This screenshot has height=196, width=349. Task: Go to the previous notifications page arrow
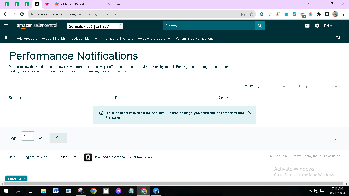click(330, 139)
